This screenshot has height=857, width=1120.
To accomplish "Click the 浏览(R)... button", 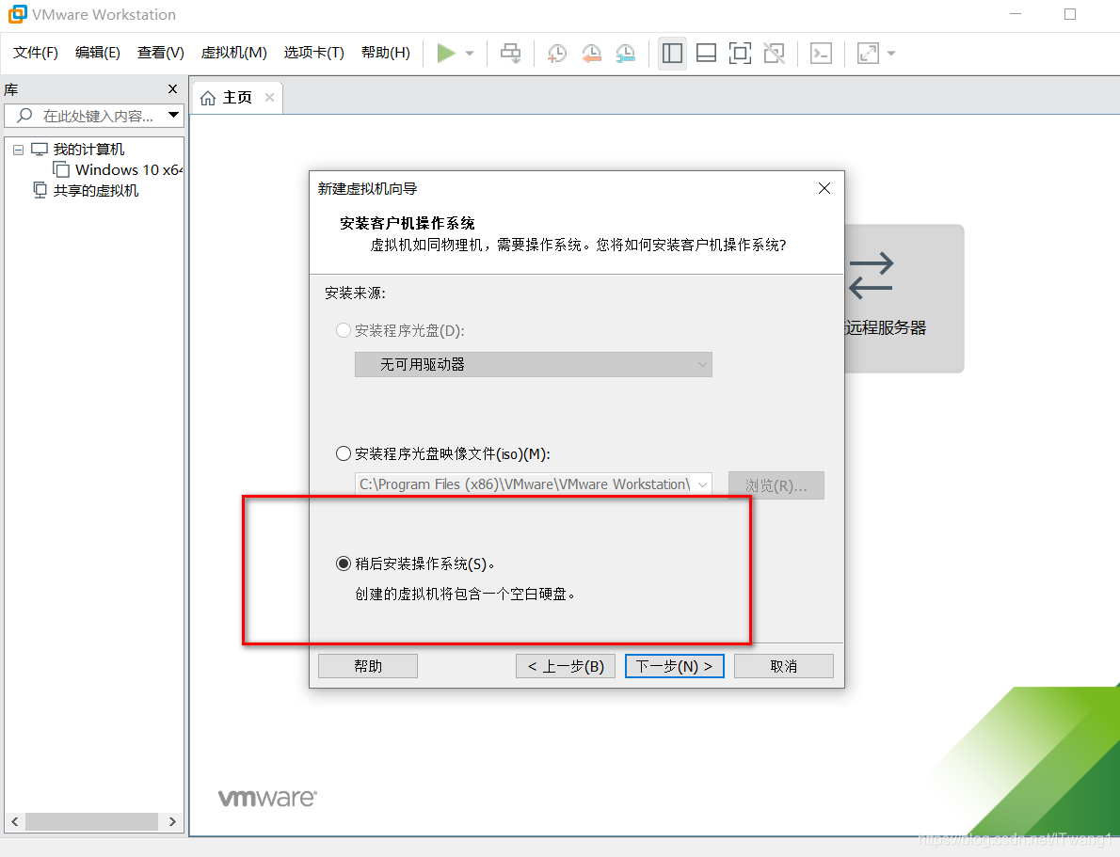I will click(x=776, y=485).
